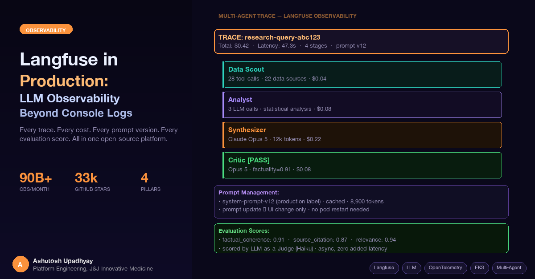Click the 3 LLM calls detail line

(x=280, y=109)
